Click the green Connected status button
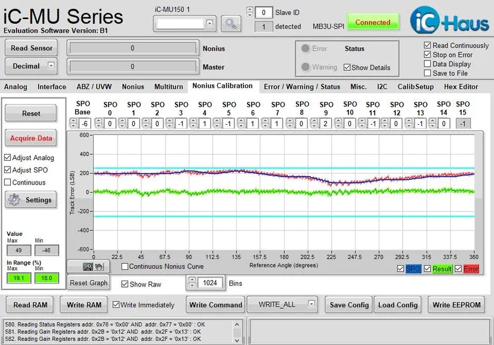The image size is (494, 345). click(x=373, y=22)
